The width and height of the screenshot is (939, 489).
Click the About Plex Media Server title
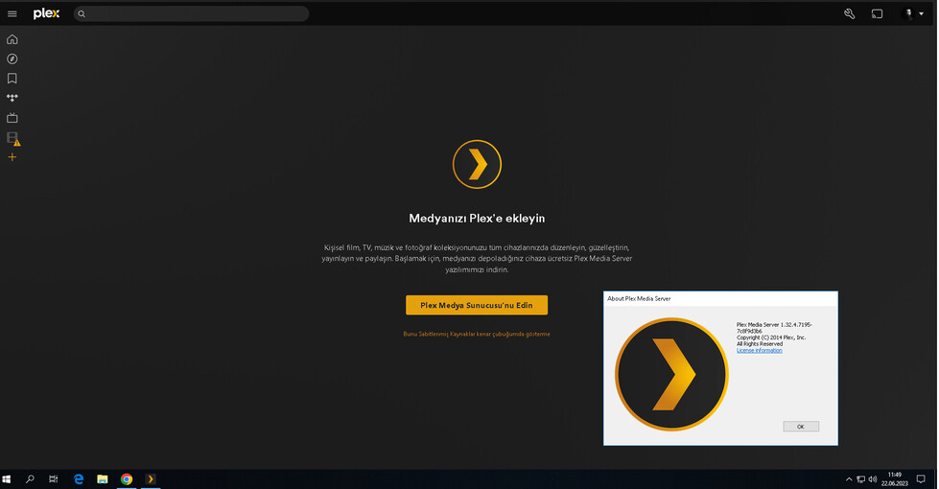[639, 298]
